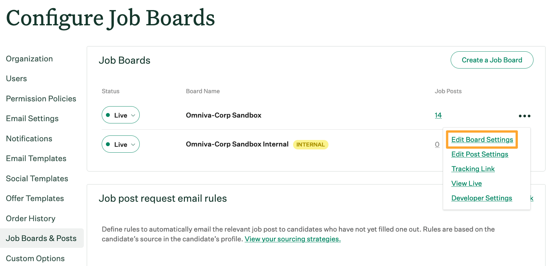553x266 pixels.
Task: Click the Create a Job Board button
Action: (492, 60)
